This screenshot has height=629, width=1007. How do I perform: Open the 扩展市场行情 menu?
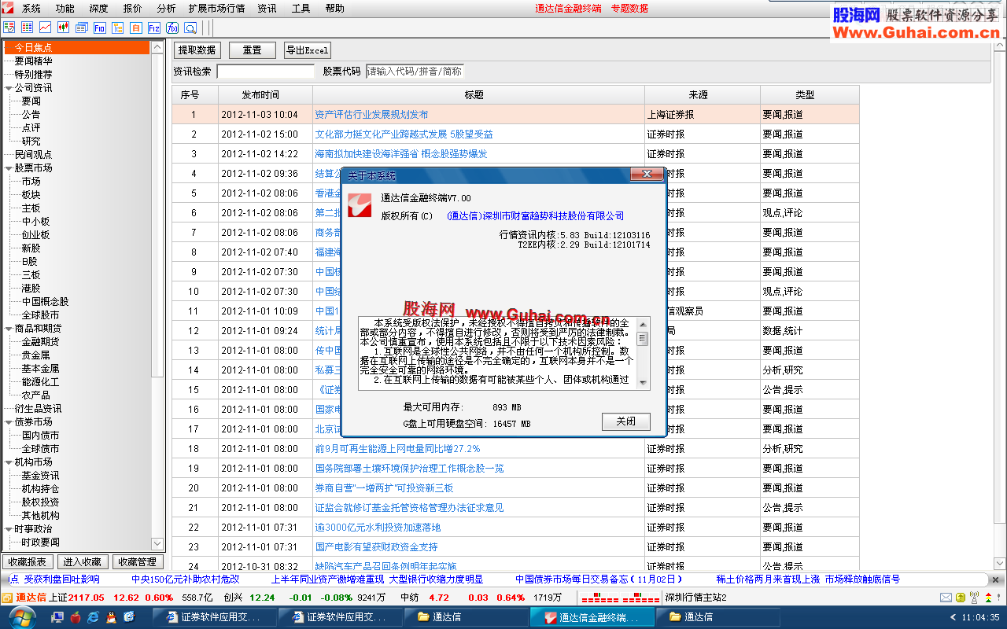coord(216,9)
